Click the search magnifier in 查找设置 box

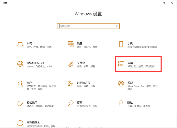tap(117, 26)
